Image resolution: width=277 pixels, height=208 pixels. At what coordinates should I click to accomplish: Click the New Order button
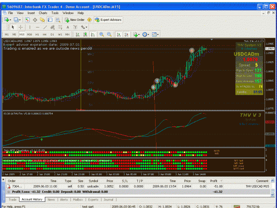pyautogui.click(x=75, y=20)
